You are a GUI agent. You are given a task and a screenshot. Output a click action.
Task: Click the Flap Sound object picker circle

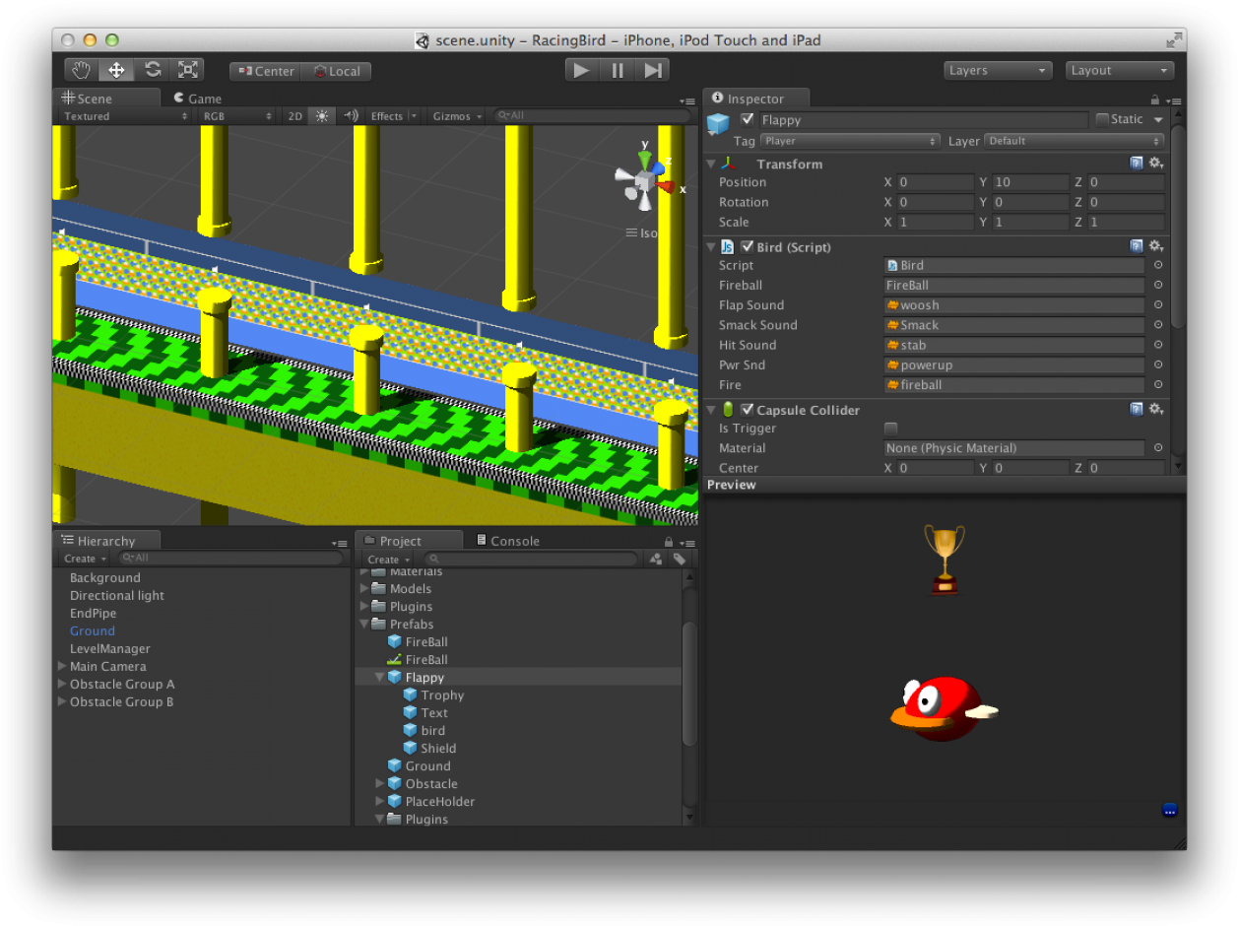(1158, 305)
